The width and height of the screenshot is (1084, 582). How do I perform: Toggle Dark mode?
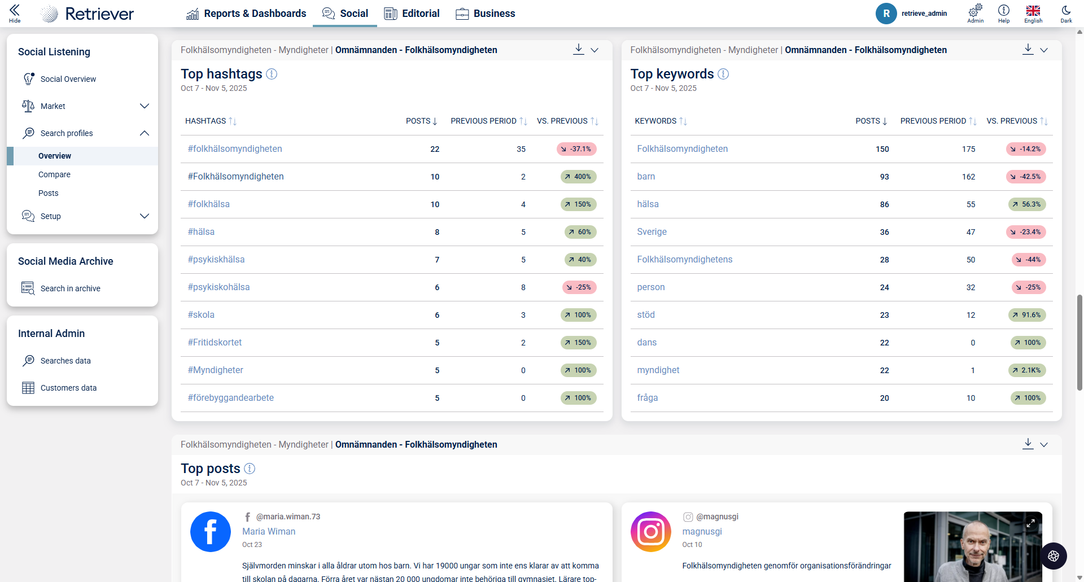tap(1066, 10)
